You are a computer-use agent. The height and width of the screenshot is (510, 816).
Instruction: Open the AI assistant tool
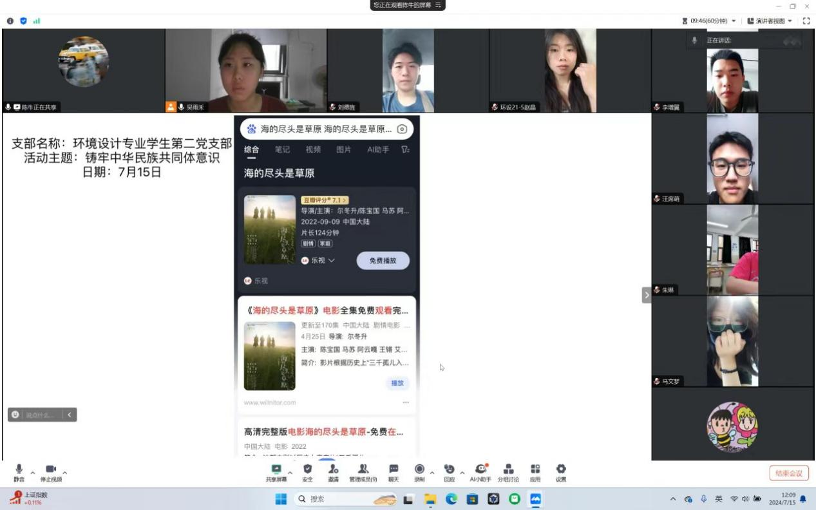point(480,471)
